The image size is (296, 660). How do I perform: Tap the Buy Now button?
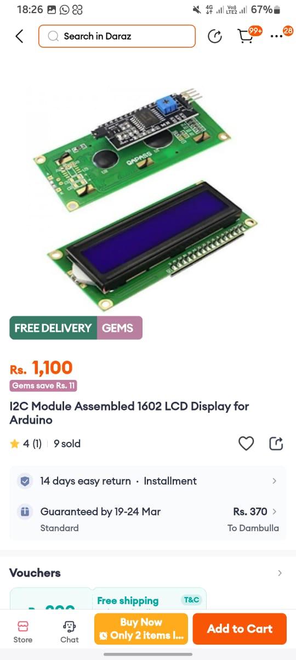pyautogui.click(x=141, y=629)
